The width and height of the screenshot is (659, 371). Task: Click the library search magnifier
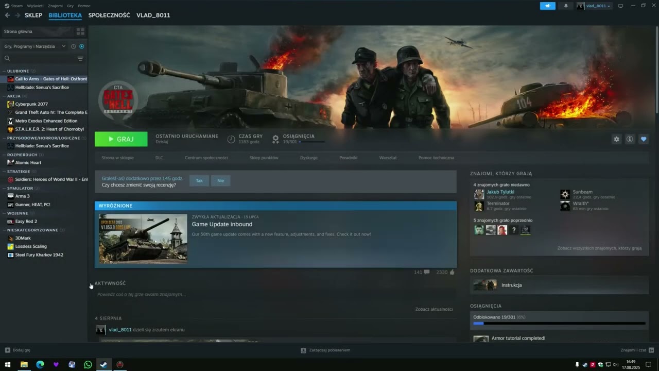tap(7, 59)
